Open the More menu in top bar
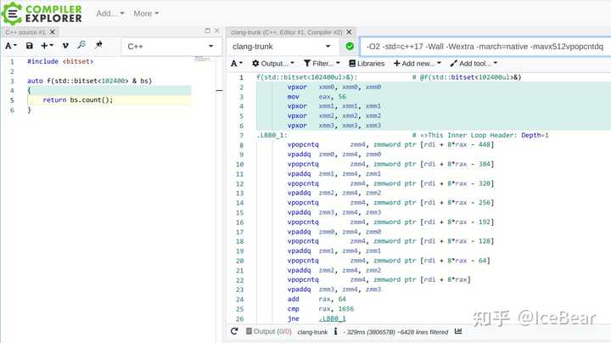 coord(147,14)
